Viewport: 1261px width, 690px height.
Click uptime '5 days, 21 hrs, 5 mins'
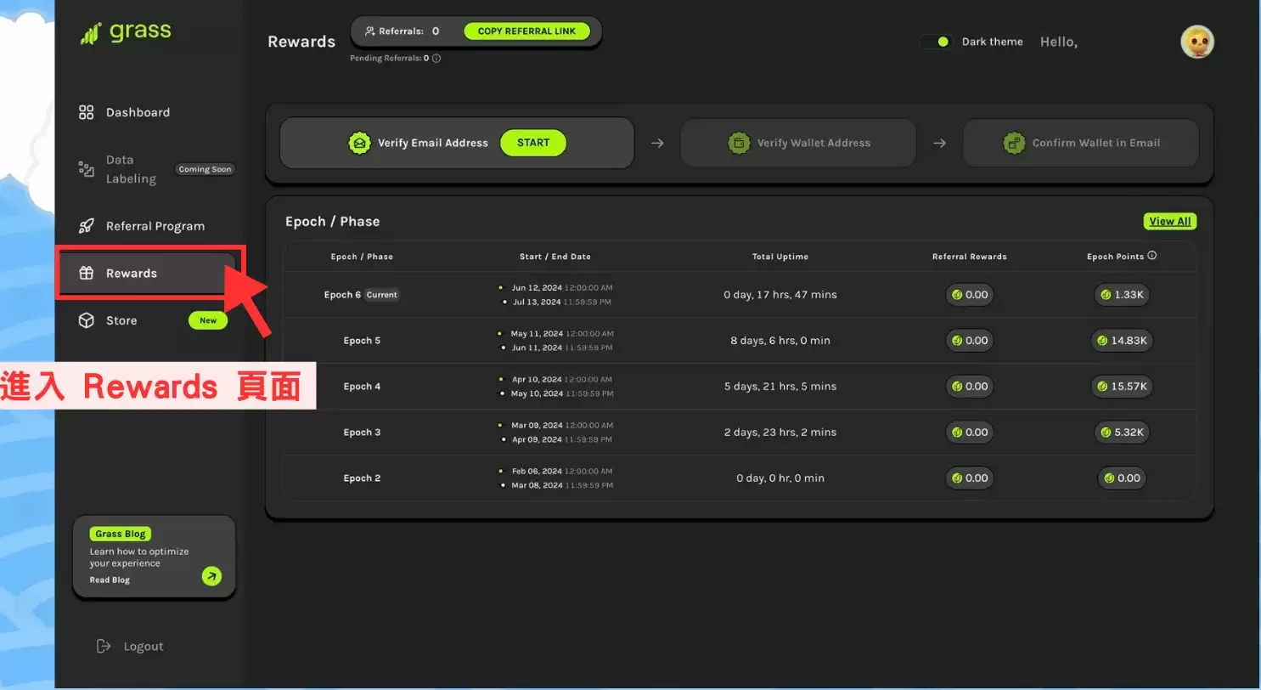(x=780, y=387)
